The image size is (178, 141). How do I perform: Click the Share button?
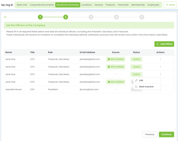coord(170,5)
